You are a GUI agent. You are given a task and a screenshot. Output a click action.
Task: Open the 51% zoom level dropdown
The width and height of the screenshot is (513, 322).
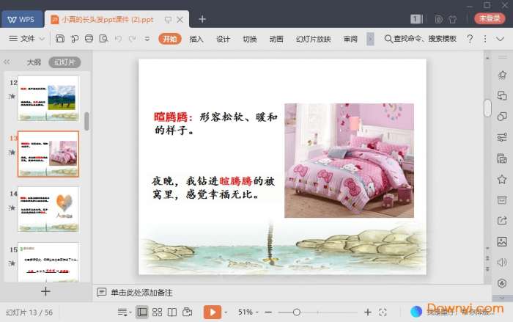[x=248, y=312]
